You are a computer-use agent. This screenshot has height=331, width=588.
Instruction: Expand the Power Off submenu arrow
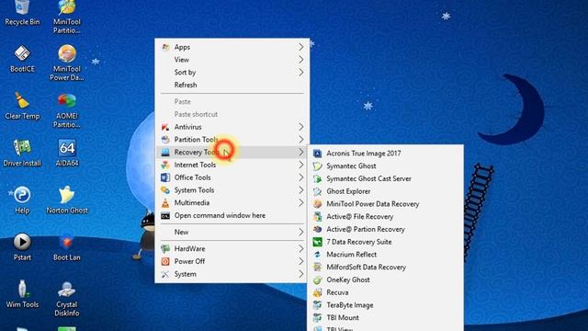pos(301,261)
